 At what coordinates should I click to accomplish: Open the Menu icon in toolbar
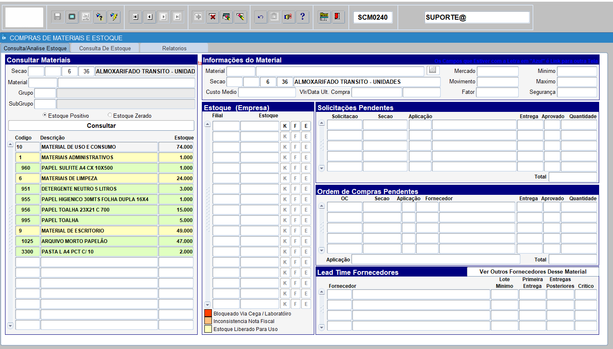tap(324, 17)
